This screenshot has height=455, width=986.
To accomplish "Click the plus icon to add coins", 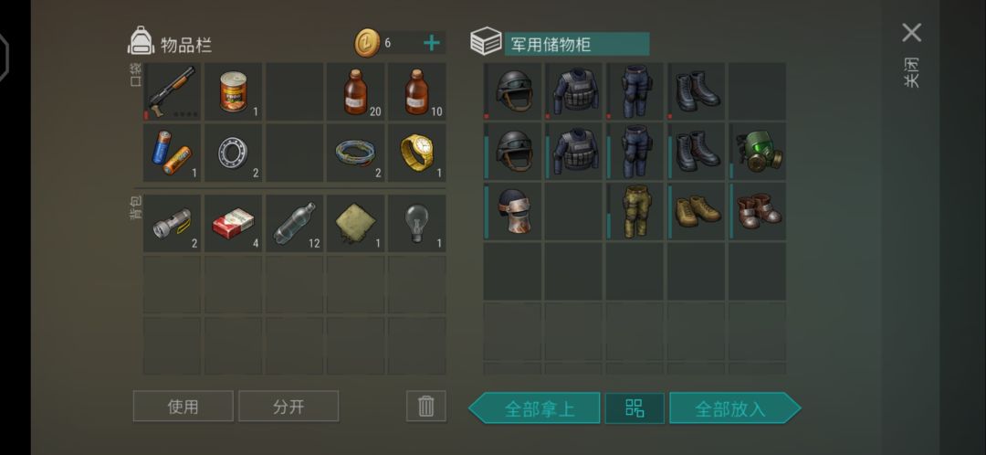I will (x=431, y=43).
